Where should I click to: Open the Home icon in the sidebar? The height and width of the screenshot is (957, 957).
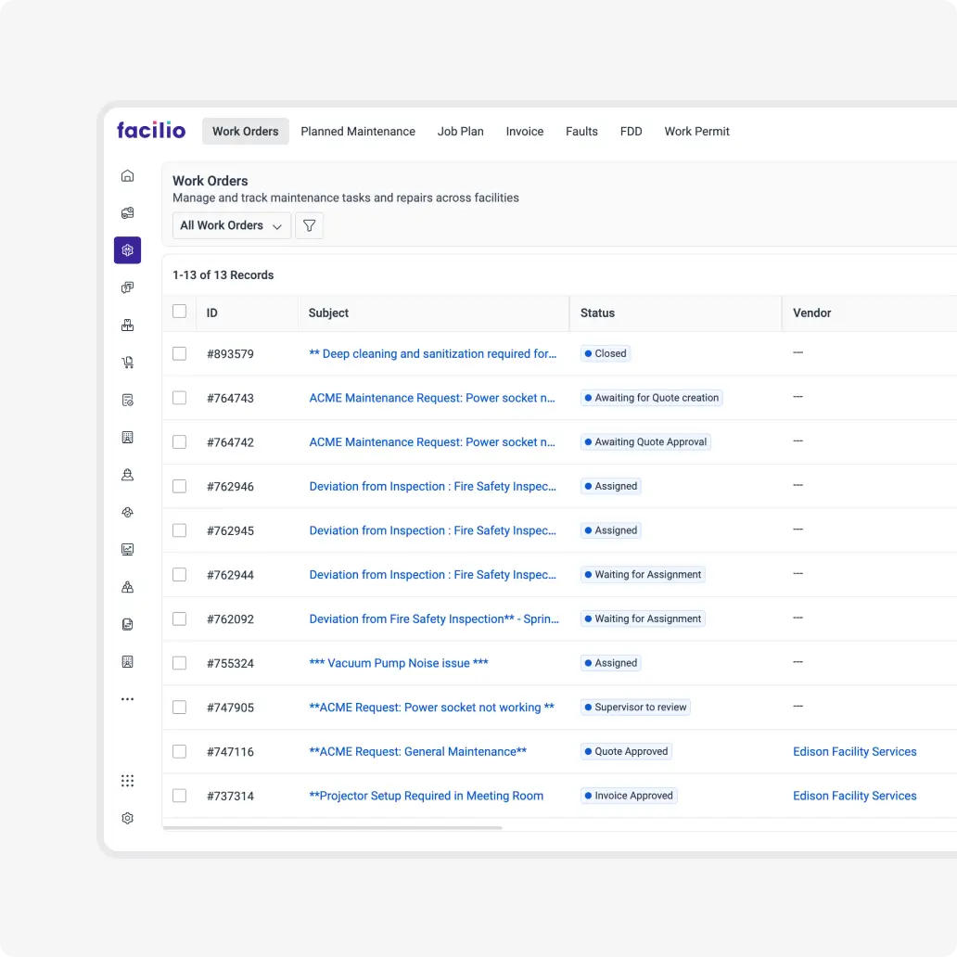click(x=127, y=175)
